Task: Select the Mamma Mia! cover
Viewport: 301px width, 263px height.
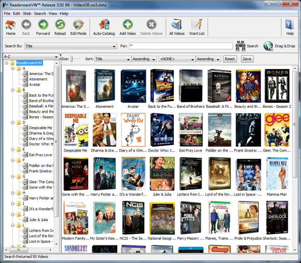Action: pyautogui.click(x=277, y=174)
